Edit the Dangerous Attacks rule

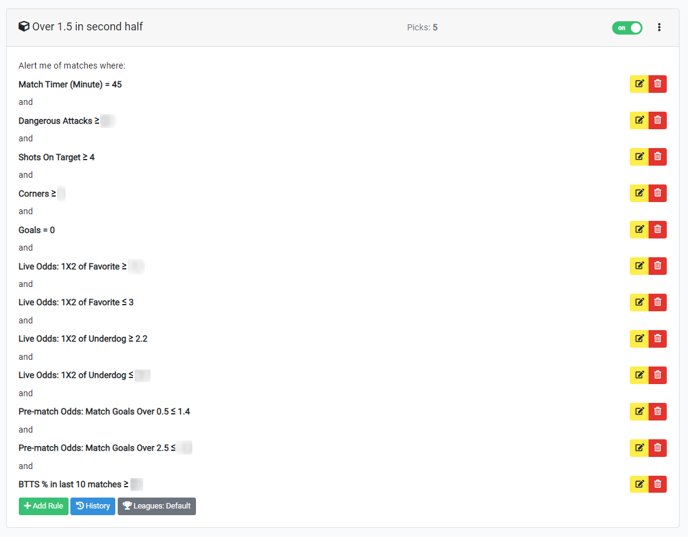click(639, 120)
